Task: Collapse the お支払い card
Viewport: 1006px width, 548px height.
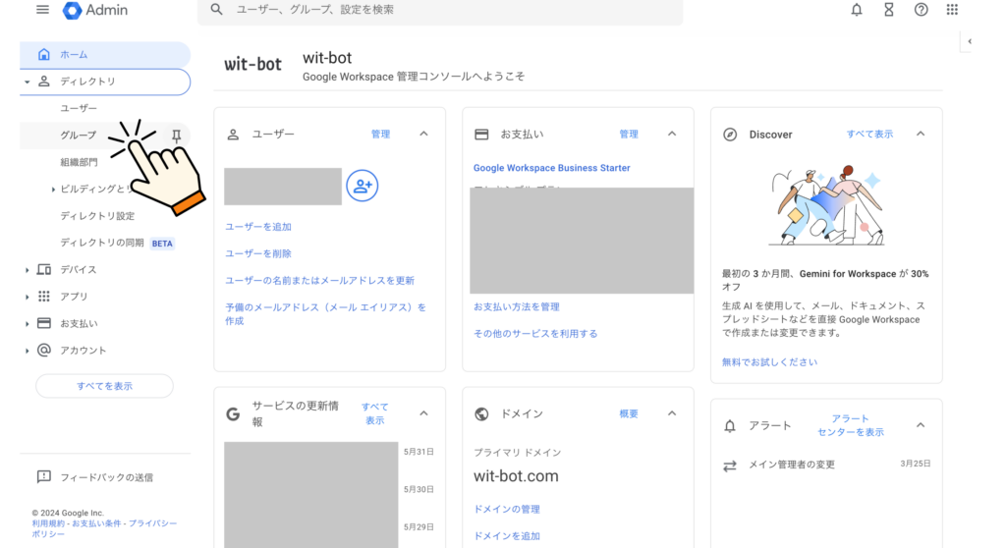Action: [x=672, y=134]
